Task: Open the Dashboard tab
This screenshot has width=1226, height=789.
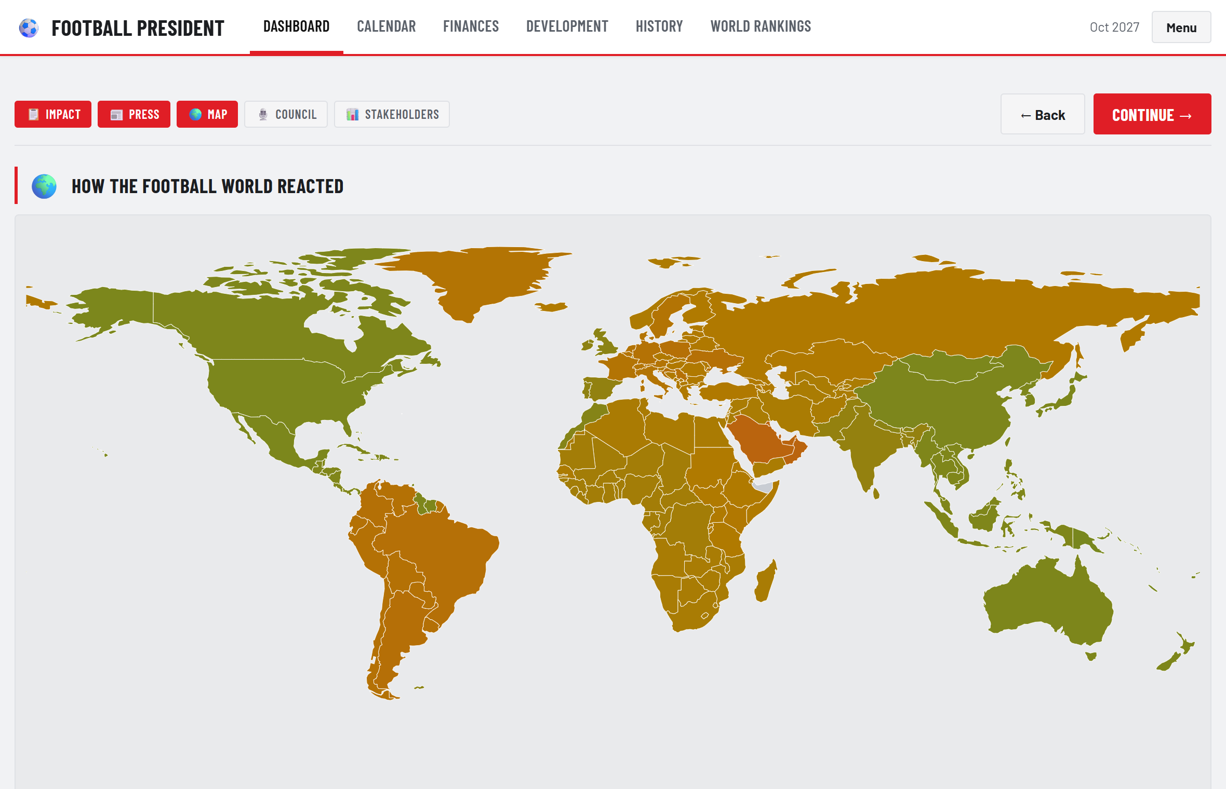Action: click(x=297, y=26)
